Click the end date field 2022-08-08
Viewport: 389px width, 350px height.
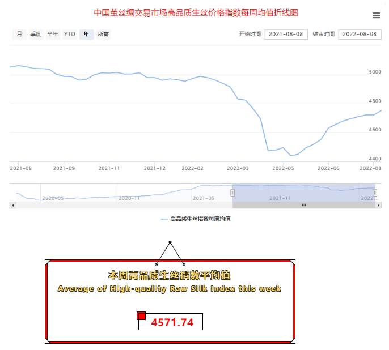(360, 35)
